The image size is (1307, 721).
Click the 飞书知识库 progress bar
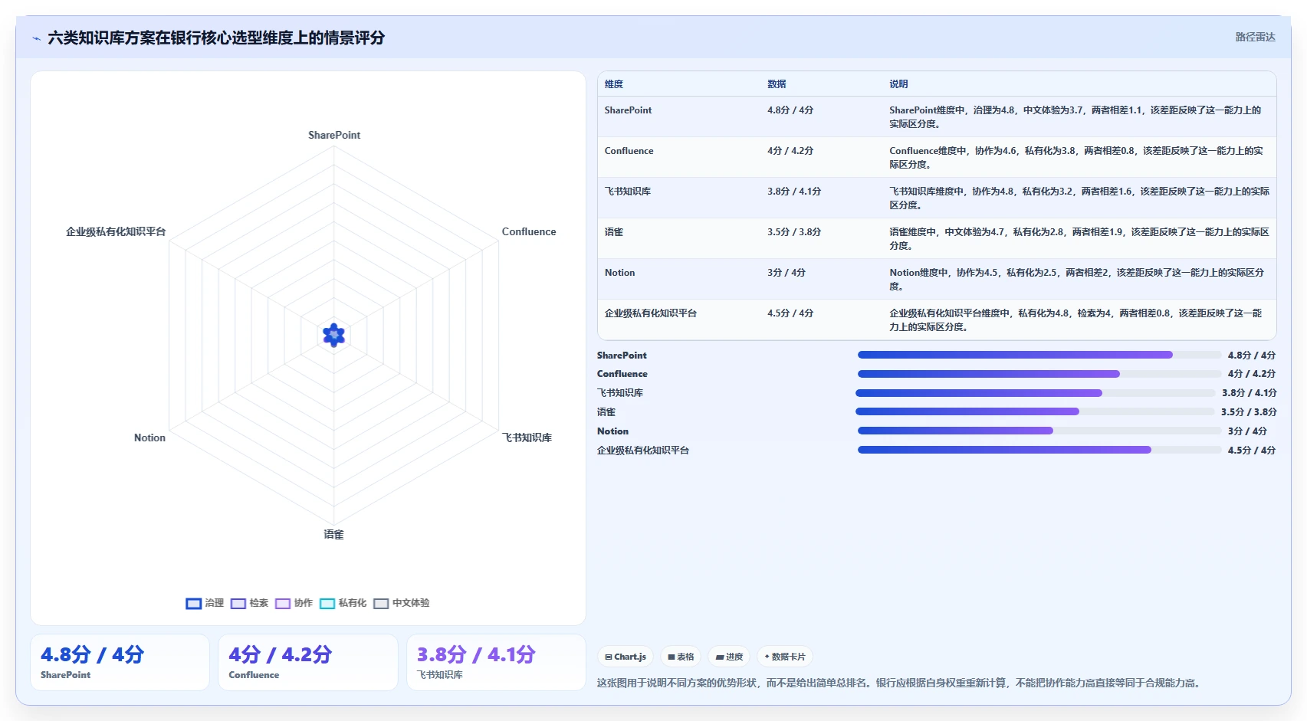click(1035, 393)
